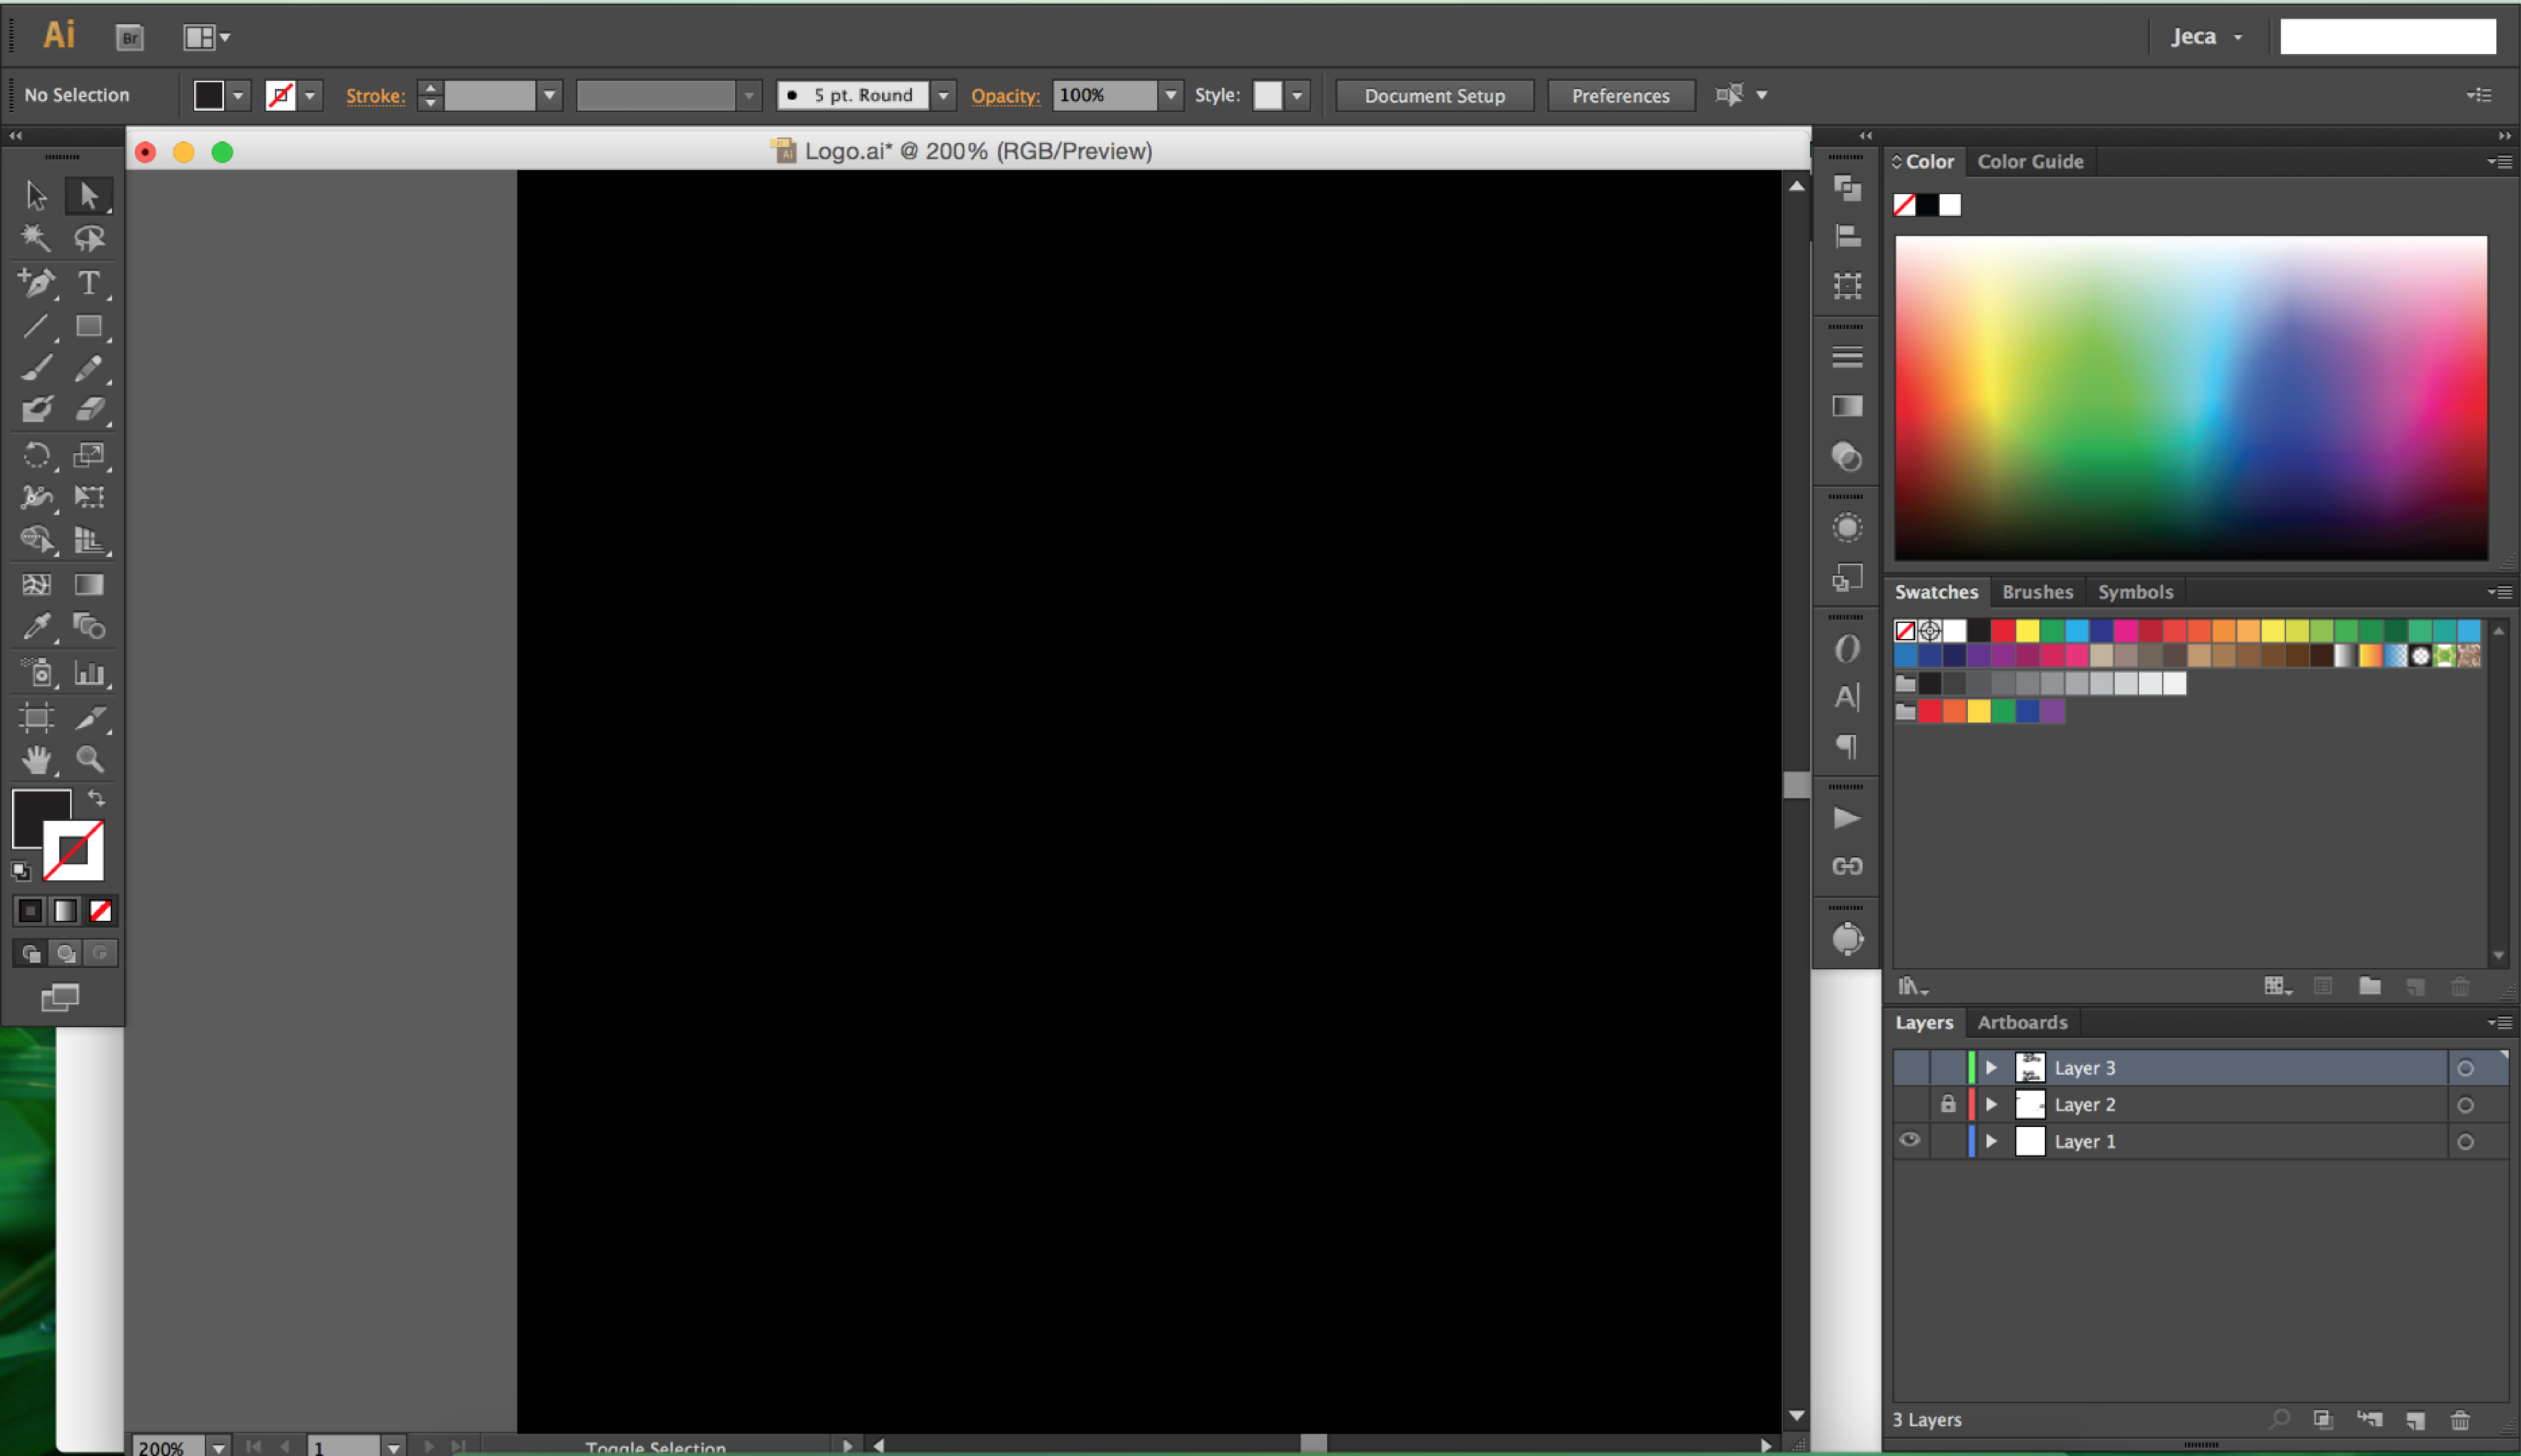2521x1456 pixels.
Task: Set paint mode to None
Action: point(100,911)
